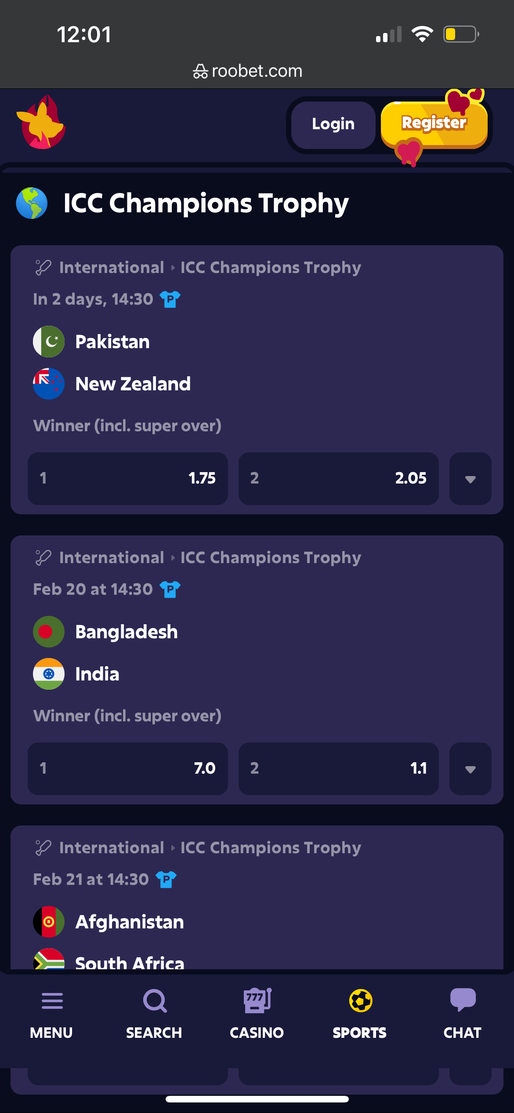
Task: Click the globe icon beside ICC Champions Trophy
Action: [32, 203]
